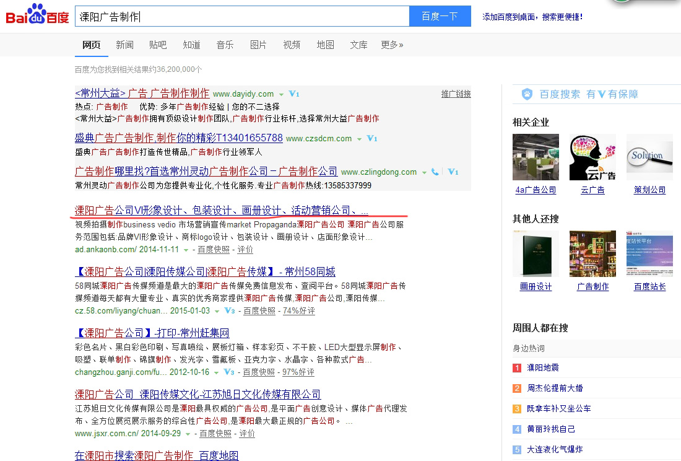The height and width of the screenshot is (461, 681).
Task: Switch to the 新闻 tab
Action: (x=124, y=45)
